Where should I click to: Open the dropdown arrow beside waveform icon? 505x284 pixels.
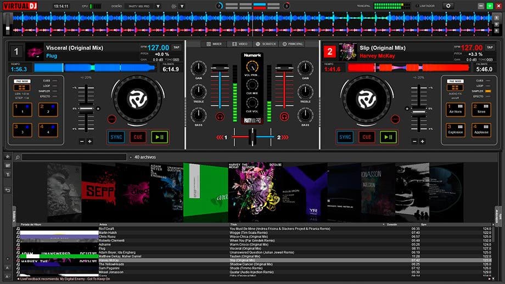click(x=182, y=6)
